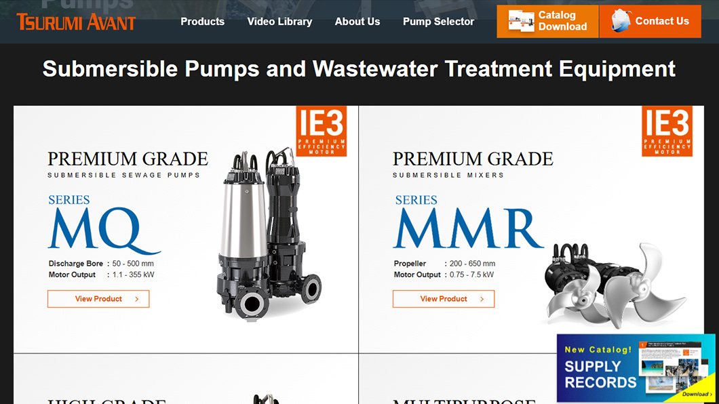This screenshot has width=719, height=404.
Task: Click the IE3 badge on the MQ card
Action: (x=321, y=132)
